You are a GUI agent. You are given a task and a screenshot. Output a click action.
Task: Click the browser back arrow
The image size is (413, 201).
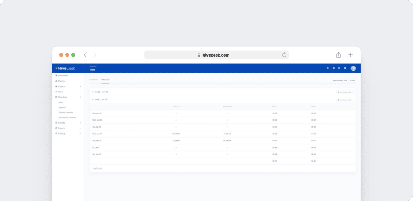85,55
